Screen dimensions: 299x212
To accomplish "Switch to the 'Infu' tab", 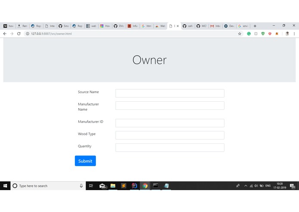I will pos(133,26).
